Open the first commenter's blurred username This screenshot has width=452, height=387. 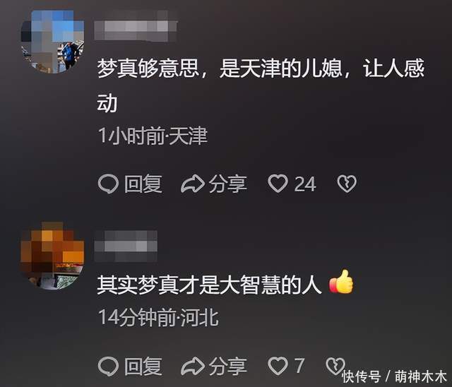pos(136,26)
